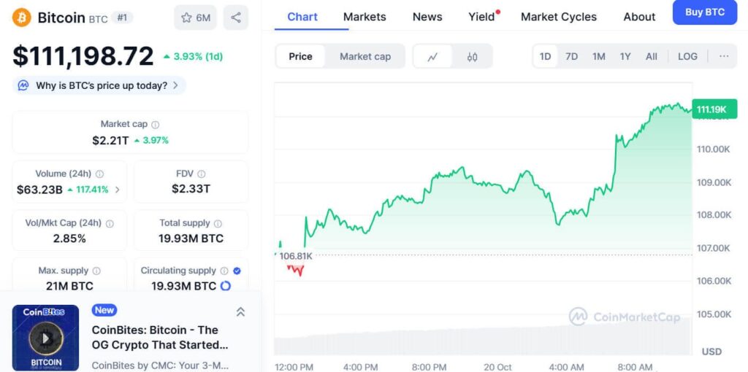The image size is (748, 372).
Task: Open the chart more options menu
Action: pyautogui.click(x=724, y=56)
